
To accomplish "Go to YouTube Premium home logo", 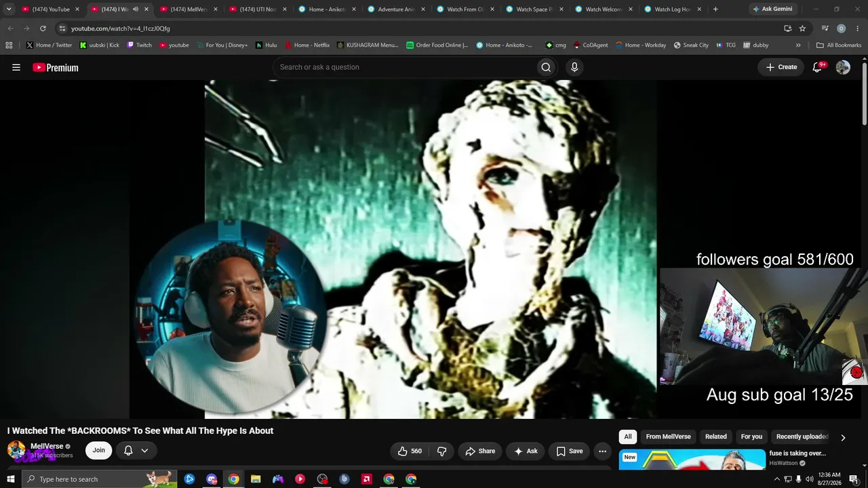I will tap(56, 67).
